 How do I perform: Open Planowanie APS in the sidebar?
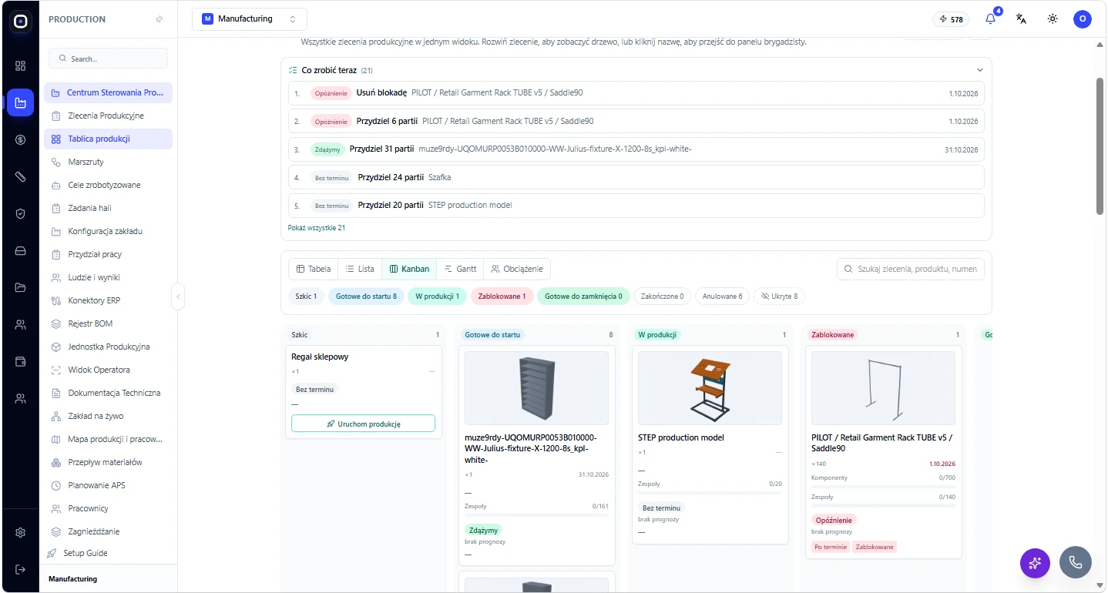pos(108,485)
